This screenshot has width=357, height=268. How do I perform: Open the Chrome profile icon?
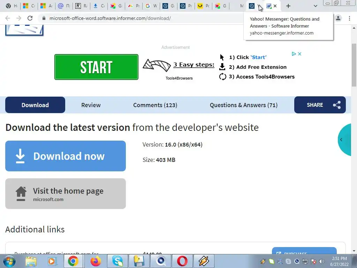(x=338, y=18)
